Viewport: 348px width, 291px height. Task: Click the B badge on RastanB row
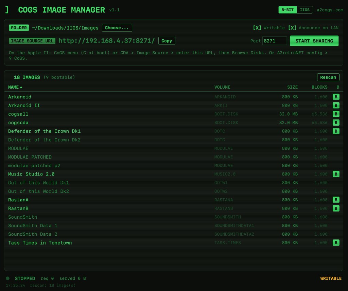[x=336, y=208]
